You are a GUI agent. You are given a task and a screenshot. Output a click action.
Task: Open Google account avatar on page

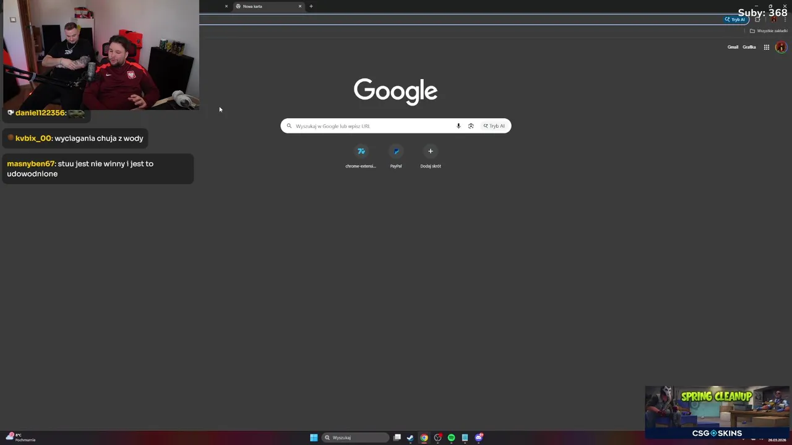[781, 47]
